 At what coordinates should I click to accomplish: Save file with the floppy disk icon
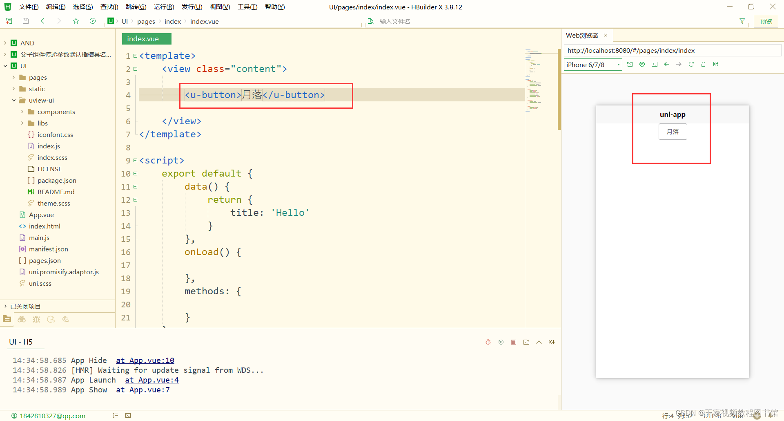(26, 21)
